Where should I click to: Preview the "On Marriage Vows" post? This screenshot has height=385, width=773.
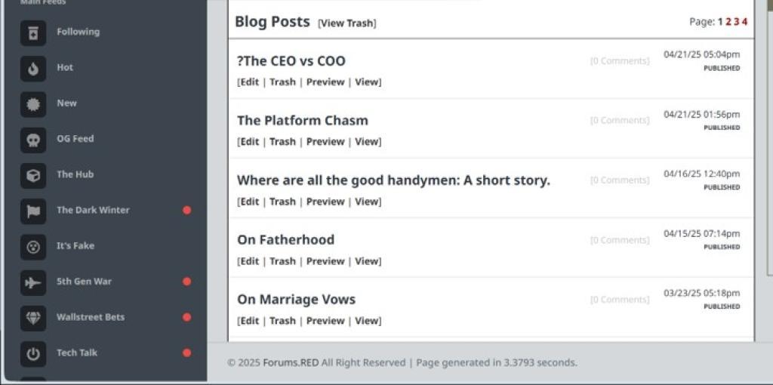coord(325,321)
